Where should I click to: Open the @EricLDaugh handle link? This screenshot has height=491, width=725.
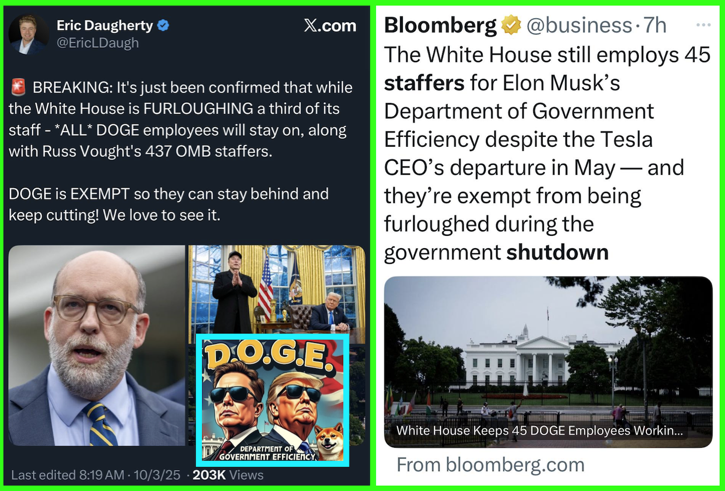[98, 43]
